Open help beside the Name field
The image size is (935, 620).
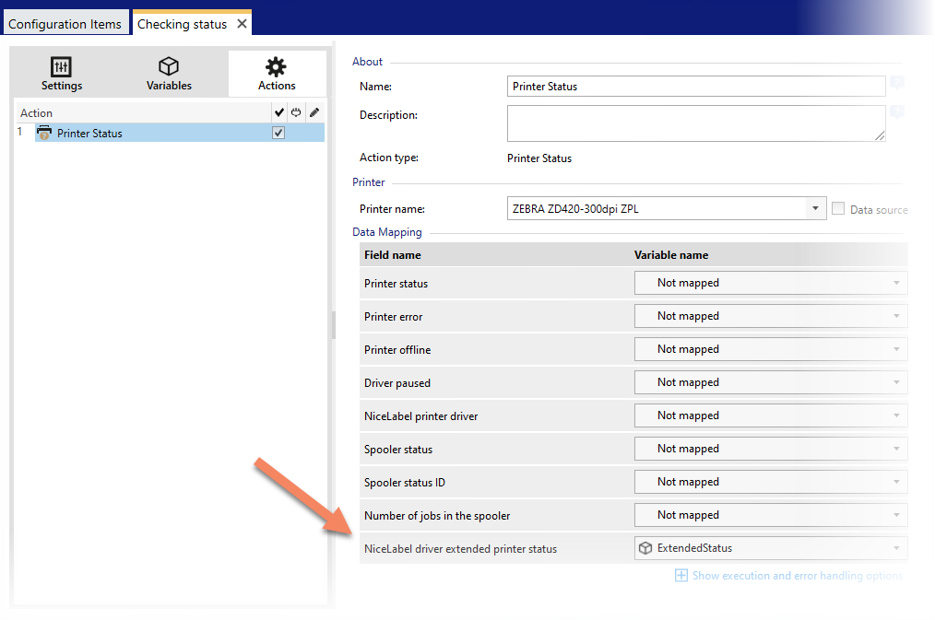pos(896,84)
